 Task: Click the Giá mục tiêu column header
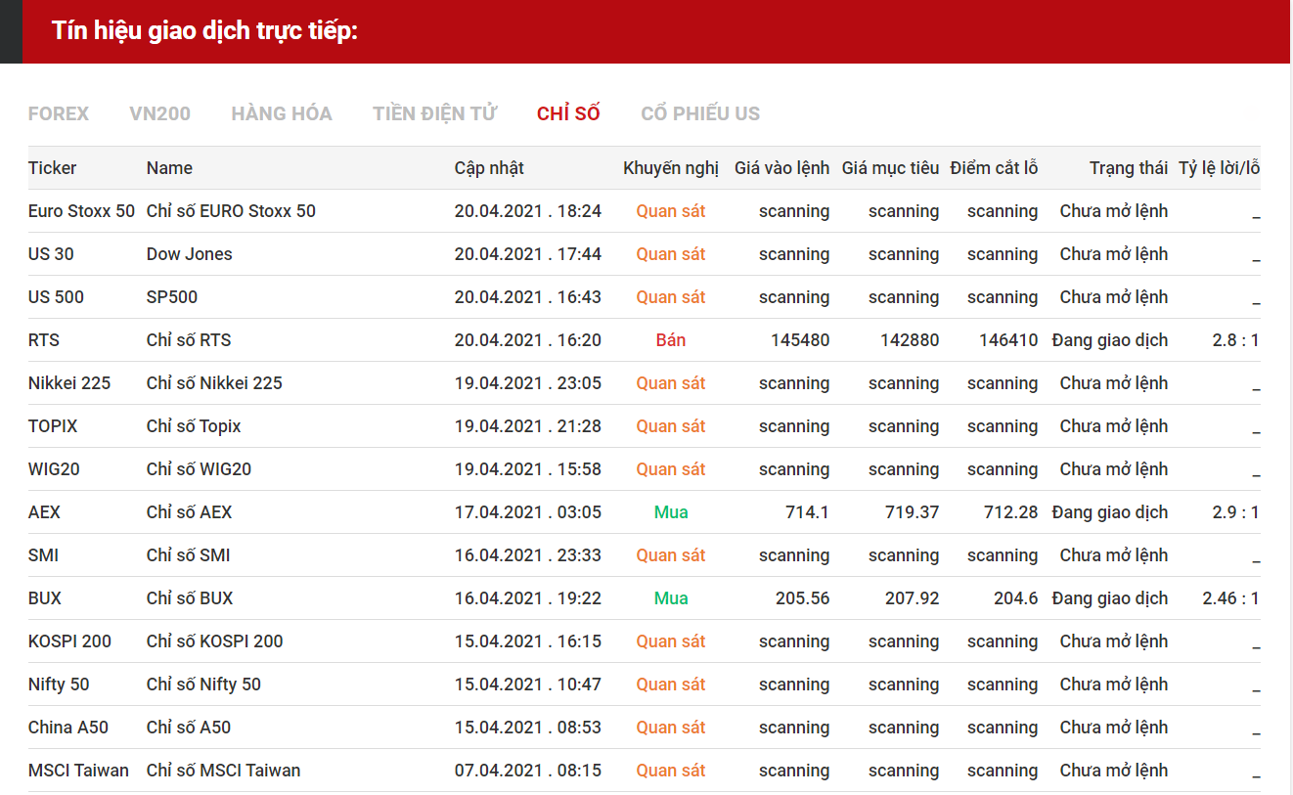click(x=890, y=168)
